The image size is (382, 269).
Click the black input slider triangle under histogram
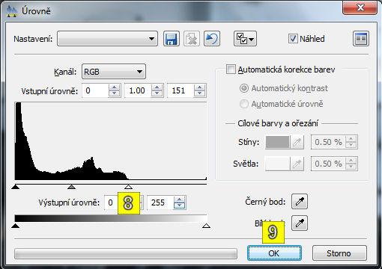click(16, 187)
